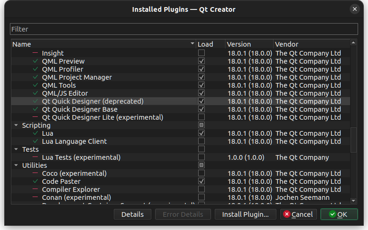
Task: Toggle the Scripting group load checkbox
Action: coord(201,125)
